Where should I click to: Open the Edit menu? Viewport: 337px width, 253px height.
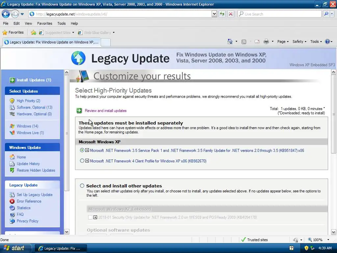coord(16,23)
